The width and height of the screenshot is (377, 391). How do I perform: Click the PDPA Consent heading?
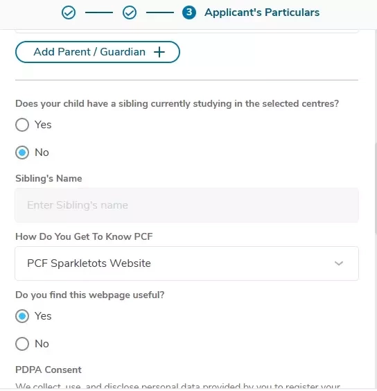point(49,370)
